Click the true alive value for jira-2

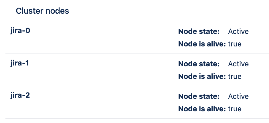pos(235,109)
